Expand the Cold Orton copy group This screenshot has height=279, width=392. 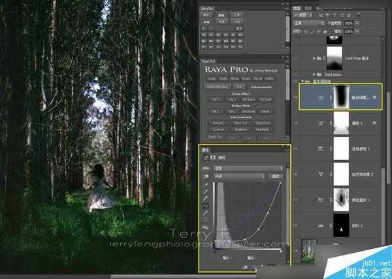pos(314,58)
